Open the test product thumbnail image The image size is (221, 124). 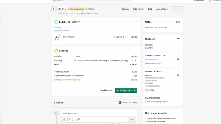(57, 38)
